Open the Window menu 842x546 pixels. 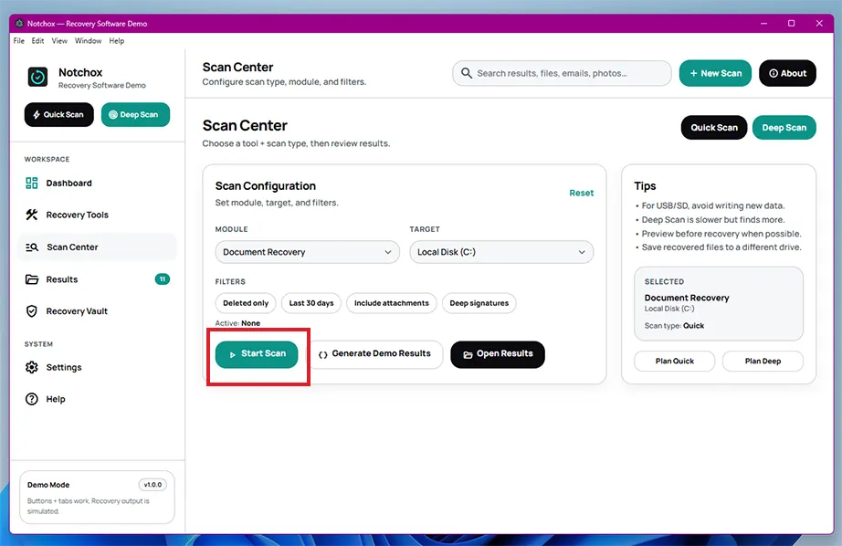click(88, 41)
